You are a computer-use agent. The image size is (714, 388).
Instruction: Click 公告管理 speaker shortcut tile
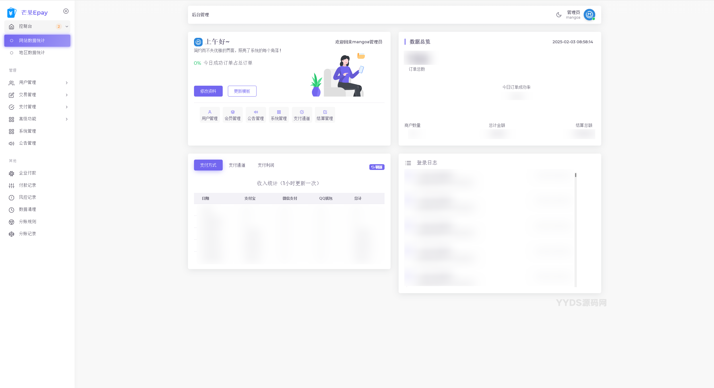click(x=255, y=115)
